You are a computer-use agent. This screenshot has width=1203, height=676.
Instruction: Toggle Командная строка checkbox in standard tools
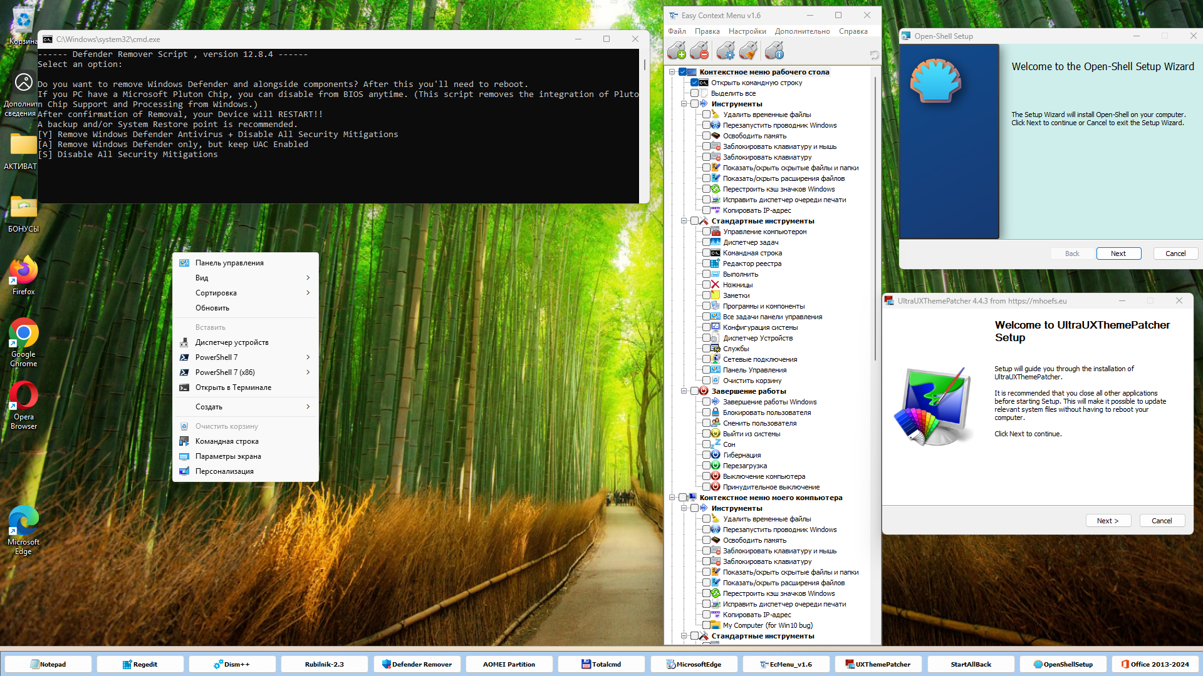point(706,253)
